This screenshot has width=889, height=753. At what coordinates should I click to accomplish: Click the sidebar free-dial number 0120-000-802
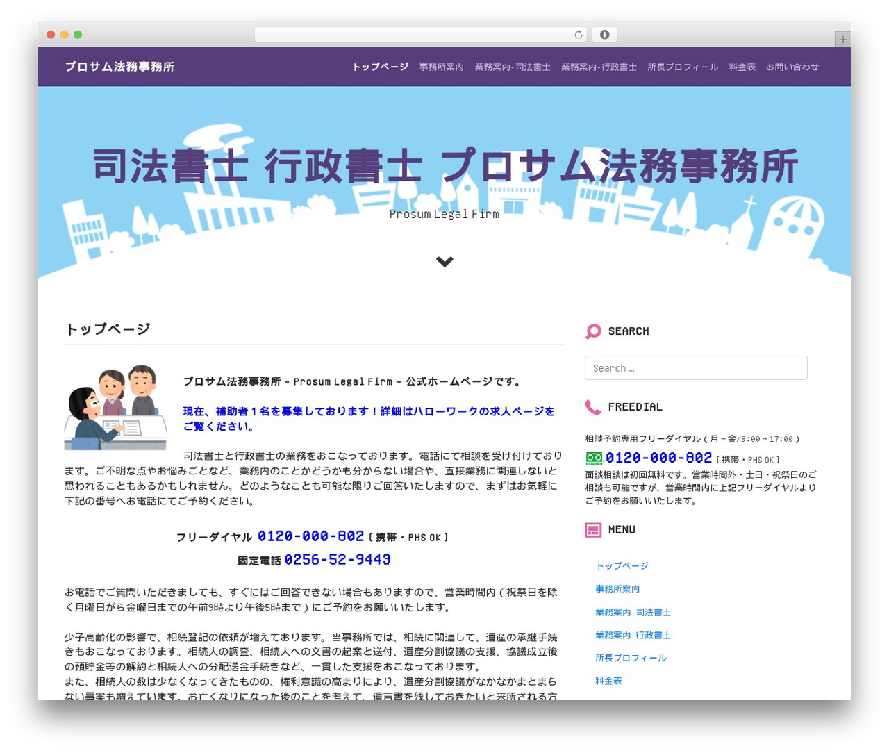(659, 458)
